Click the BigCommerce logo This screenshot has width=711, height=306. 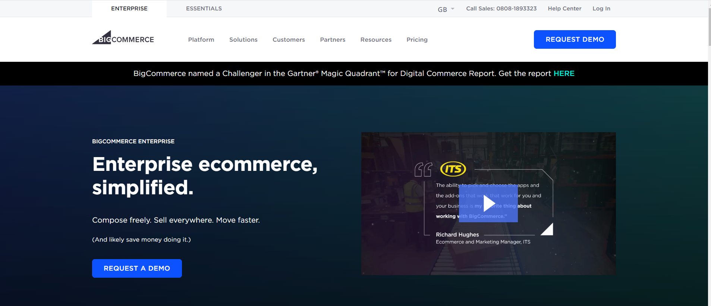[123, 38]
